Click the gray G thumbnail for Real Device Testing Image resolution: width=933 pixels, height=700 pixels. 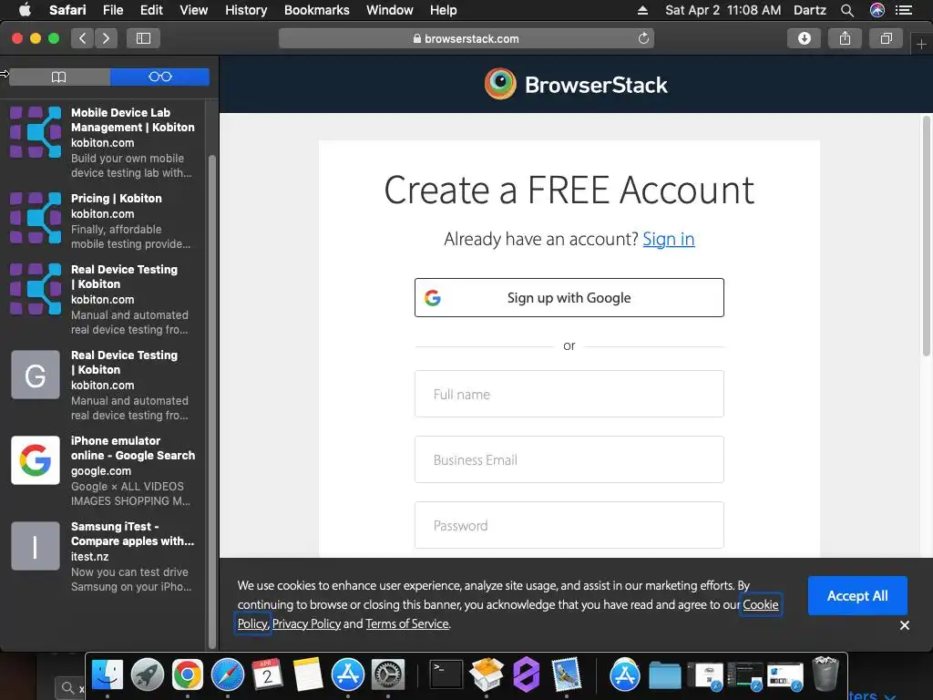tap(36, 375)
